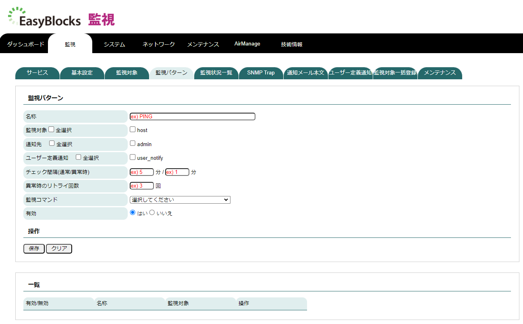Click the 保存 button

tap(34, 249)
